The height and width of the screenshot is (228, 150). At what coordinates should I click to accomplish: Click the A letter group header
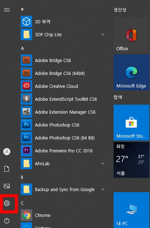coord(22,48)
